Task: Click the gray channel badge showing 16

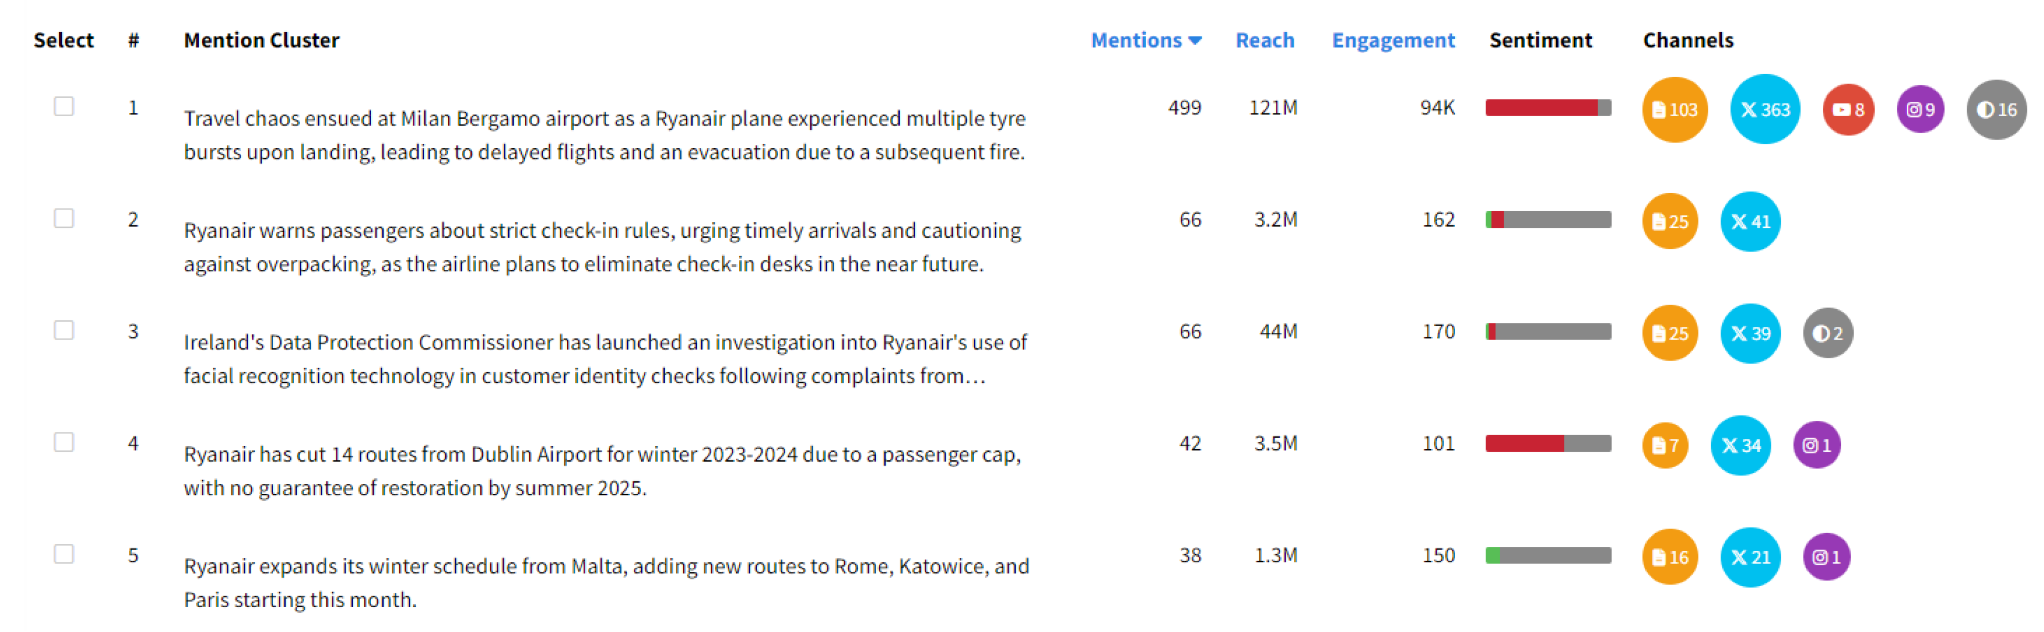Action: coord(1996,109)
